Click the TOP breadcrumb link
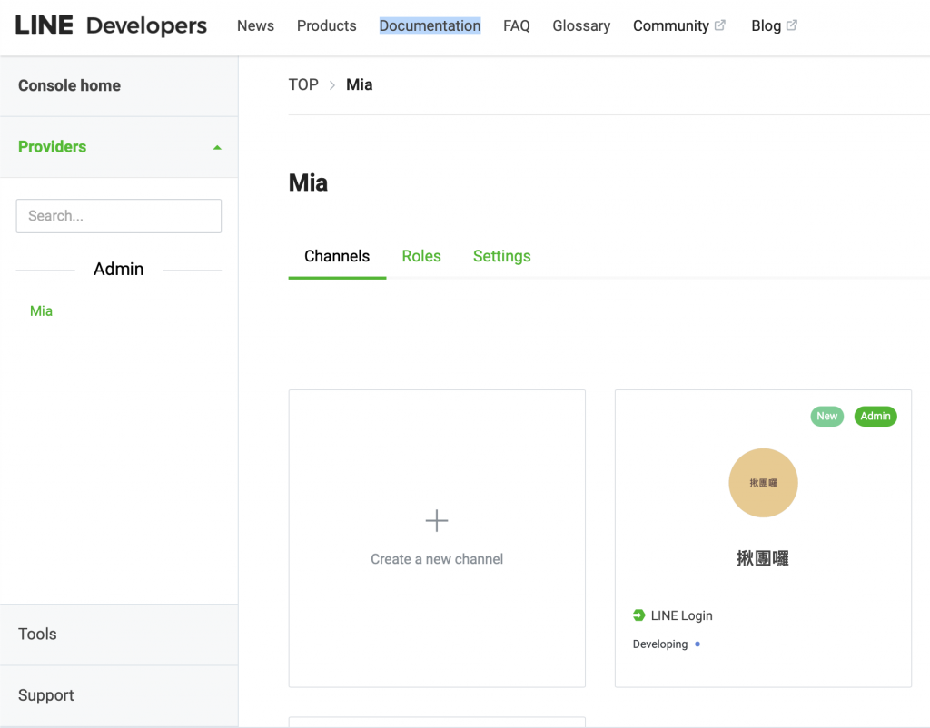Viewport: 930px width, 728px height. tap(303, 84)
